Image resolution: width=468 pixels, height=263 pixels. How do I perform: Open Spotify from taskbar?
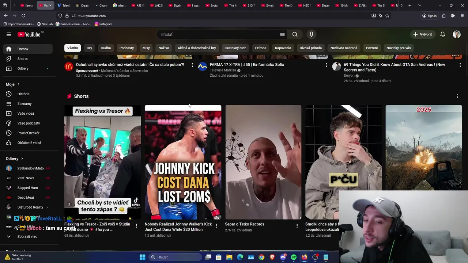pos(294,257)
